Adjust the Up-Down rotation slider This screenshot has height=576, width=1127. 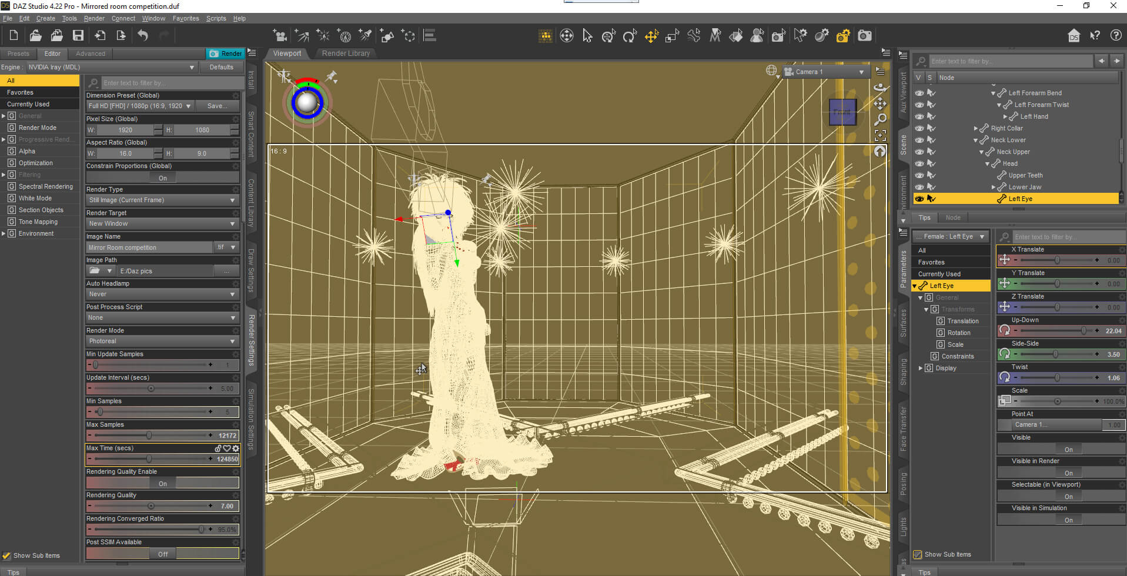click(x=1083, y=330)
